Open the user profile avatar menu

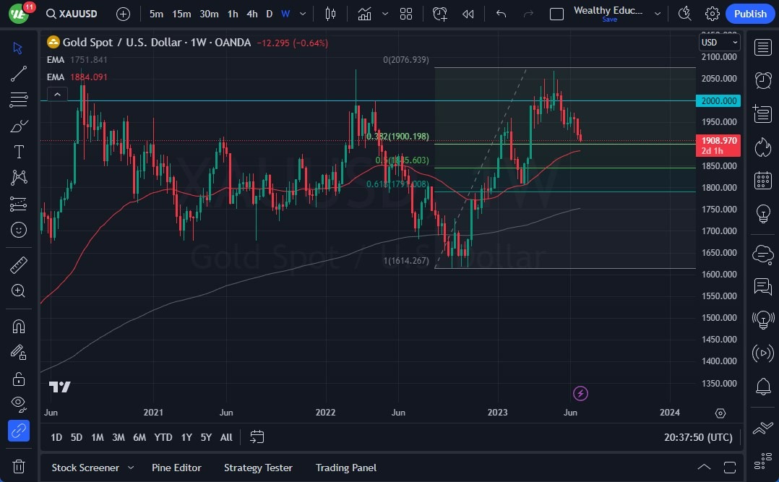tap(18, 14)
